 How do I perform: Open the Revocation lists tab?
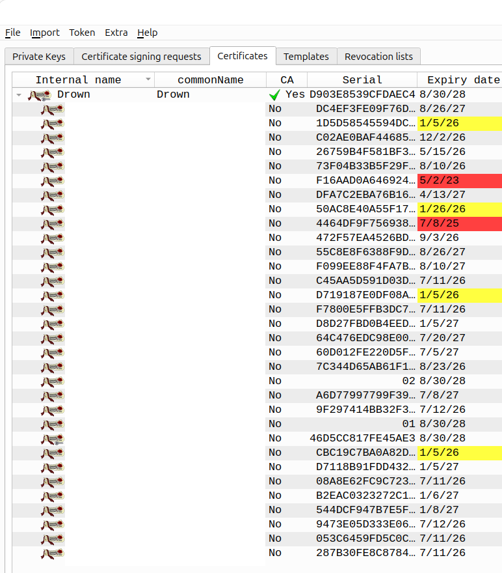pyautogui.click(x=378, y=57)
